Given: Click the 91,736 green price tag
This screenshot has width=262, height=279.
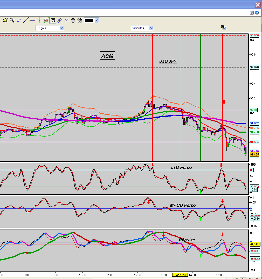Looking at the screenshot, I should coord(254,132).
